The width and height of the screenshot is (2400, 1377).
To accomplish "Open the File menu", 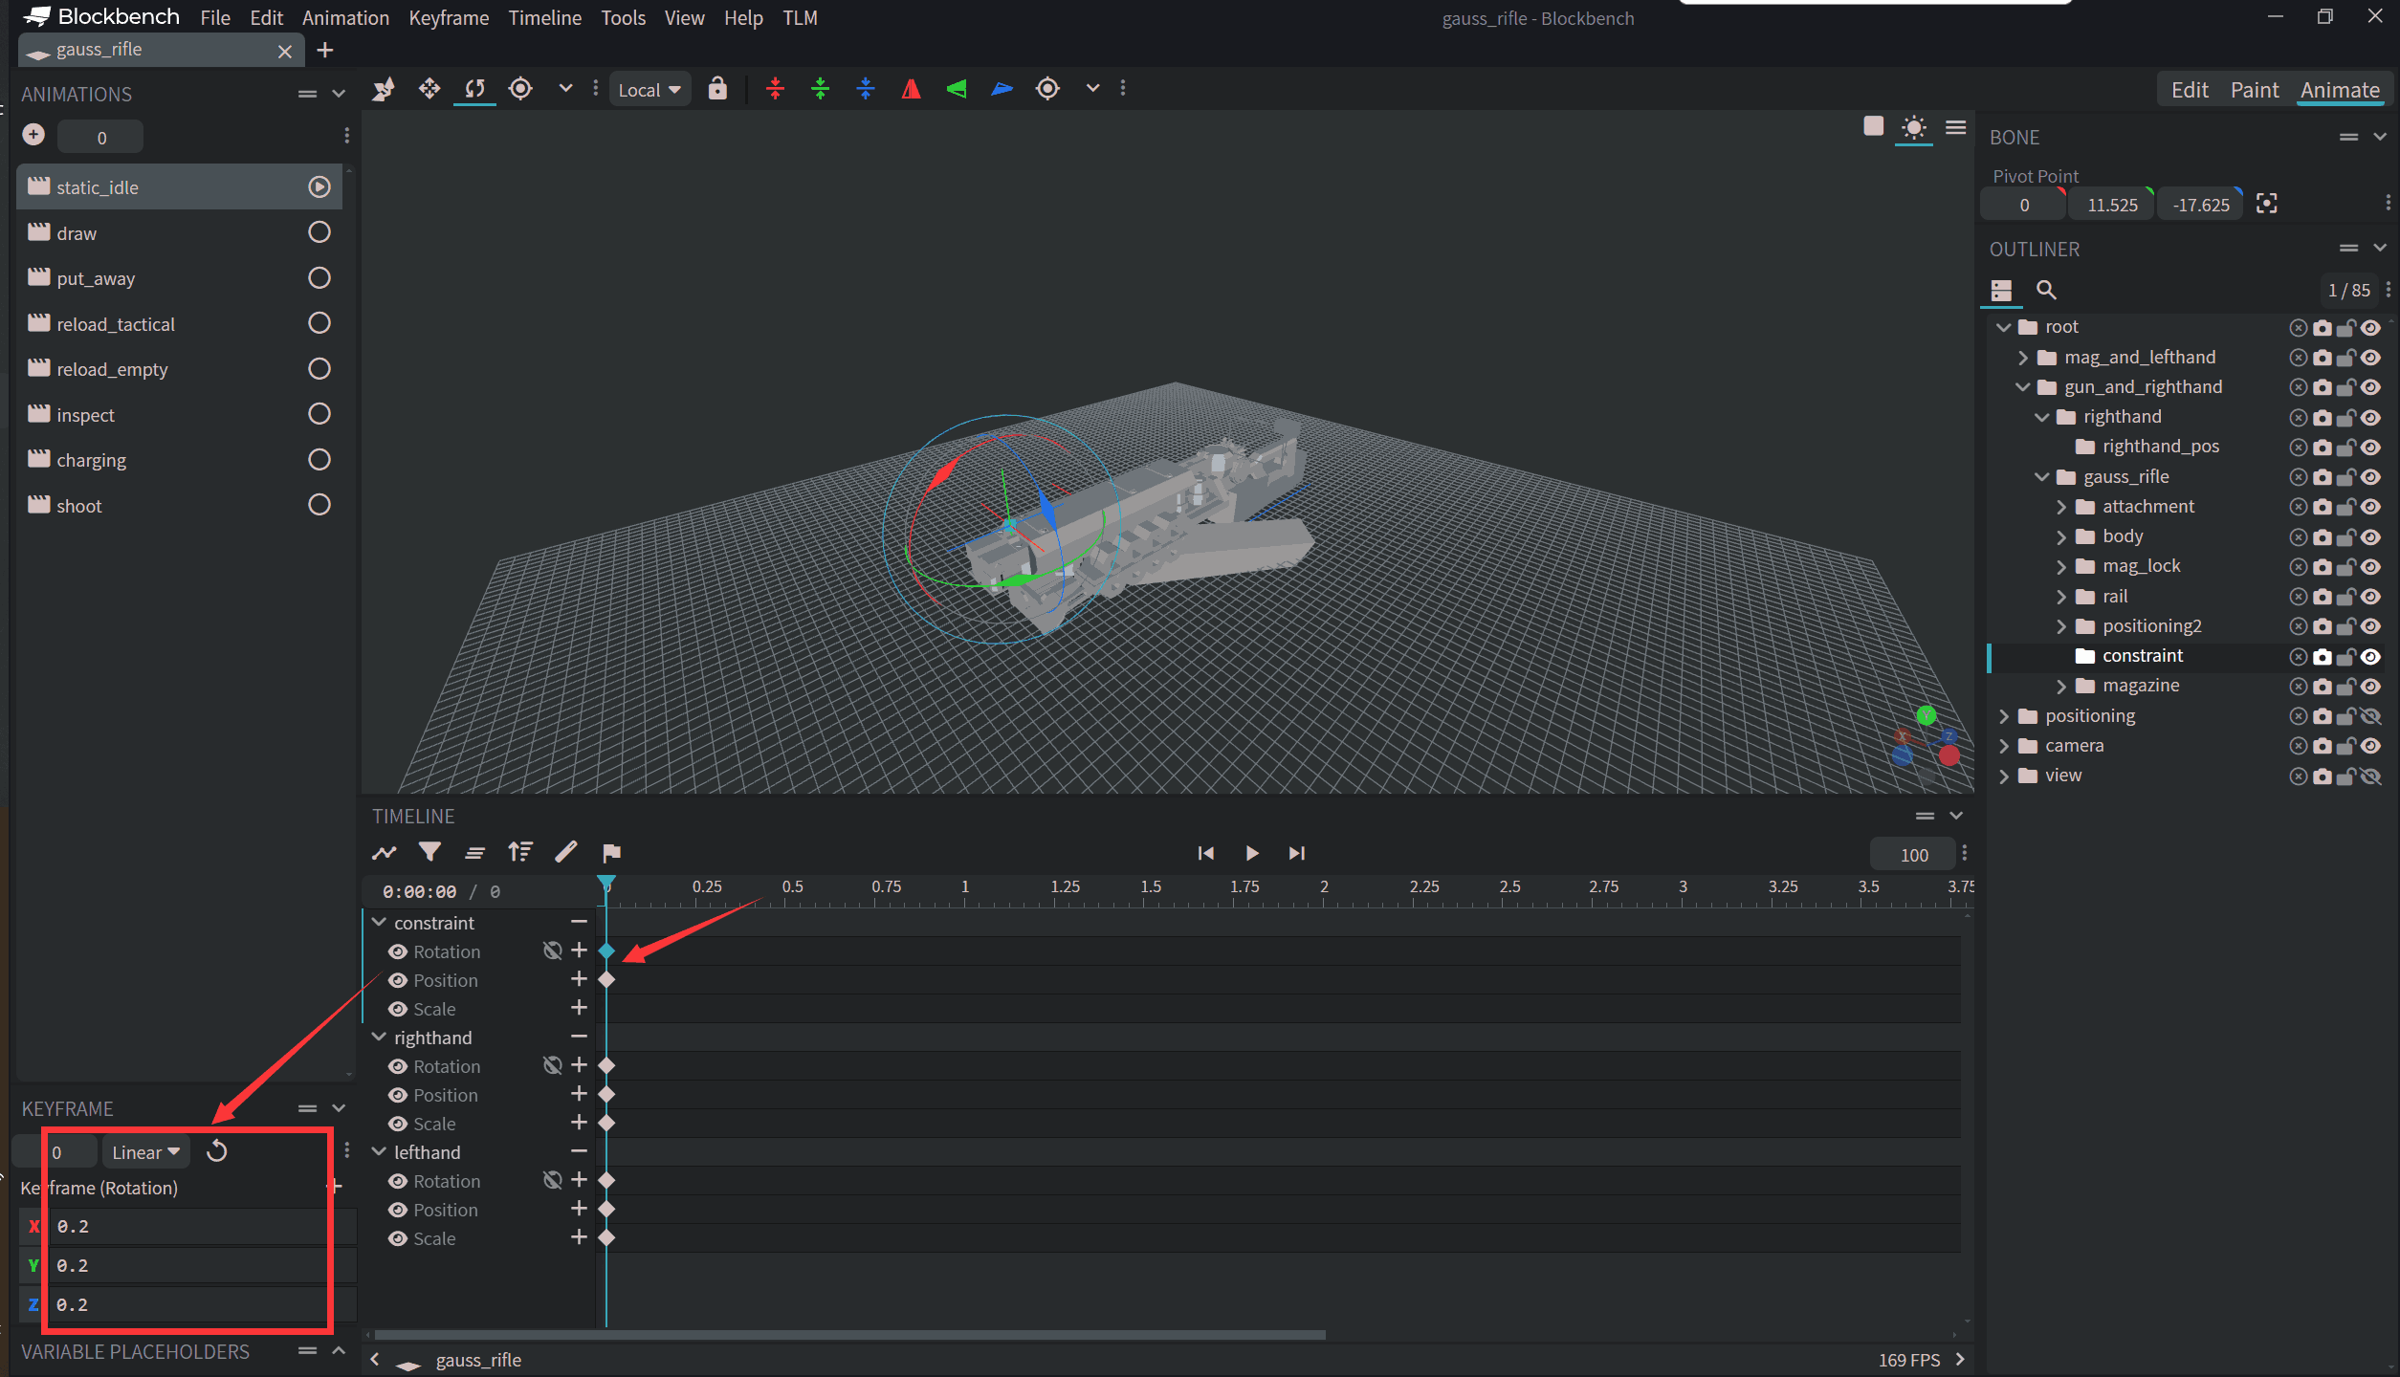I will point(215,17).
